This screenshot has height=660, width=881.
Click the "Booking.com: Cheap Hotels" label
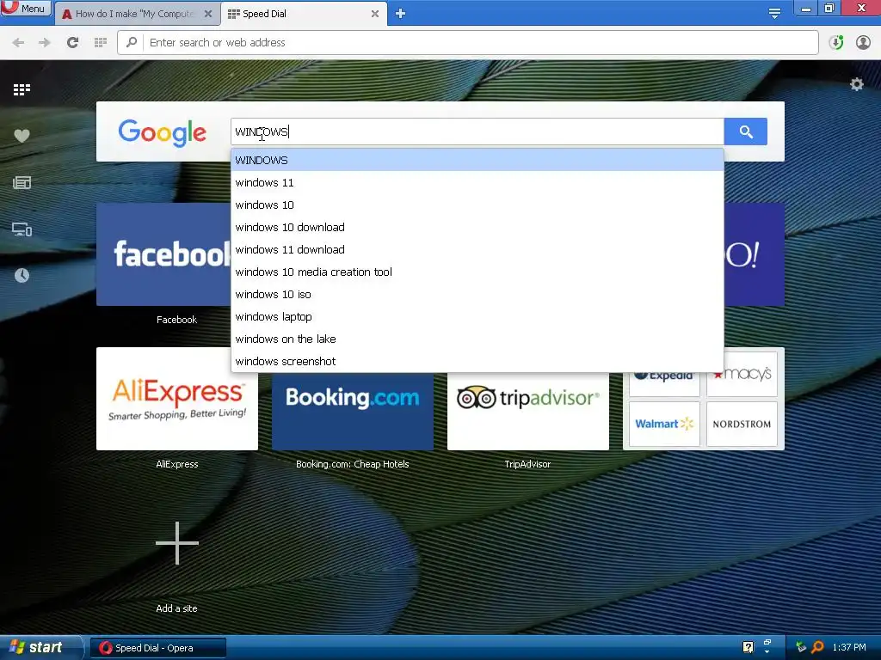[x=352, y=464]
